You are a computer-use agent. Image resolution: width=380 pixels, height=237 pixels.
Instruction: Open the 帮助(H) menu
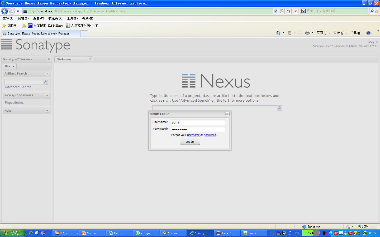[x=87, y=18]
